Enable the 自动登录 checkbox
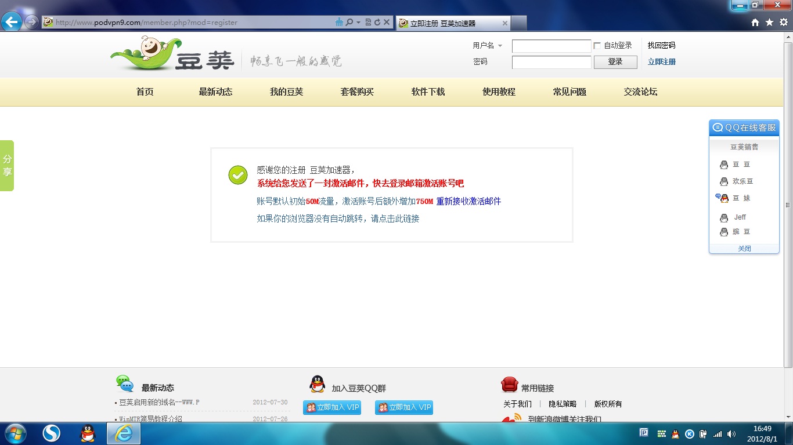Image resolution: width=793 pixels, height=445 pixels. (597, 46)
